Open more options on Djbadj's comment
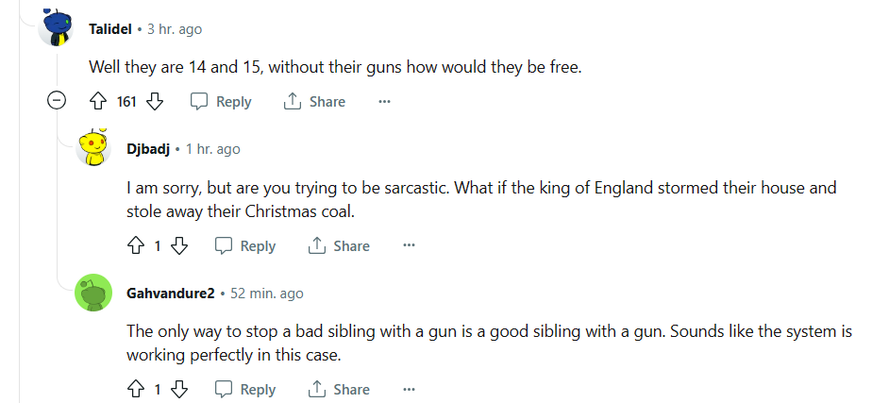 click(409, 245)
